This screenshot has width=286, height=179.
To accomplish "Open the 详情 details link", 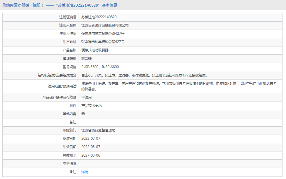I will tap(84, 172).
